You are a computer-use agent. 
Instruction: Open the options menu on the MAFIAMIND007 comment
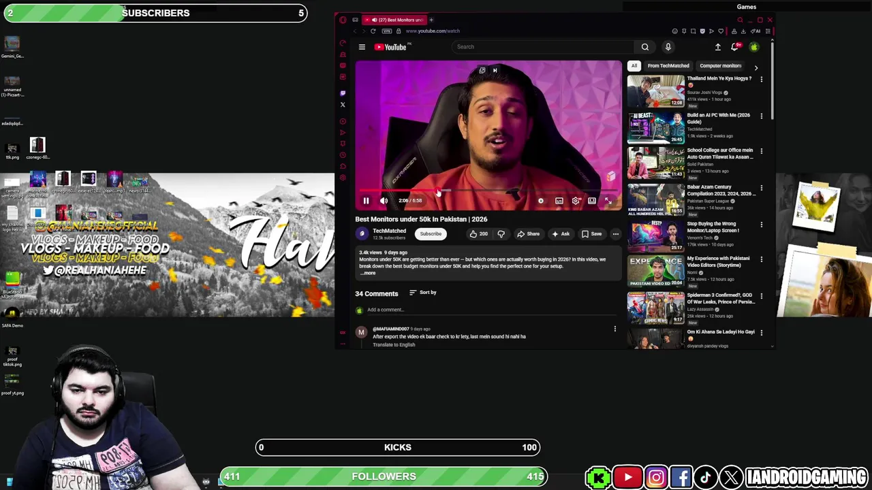pos(614,329)
